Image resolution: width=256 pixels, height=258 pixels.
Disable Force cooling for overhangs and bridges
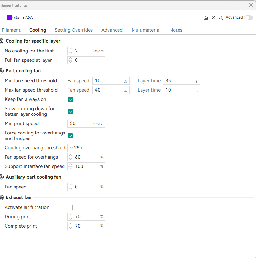click(x=70, y=136)
